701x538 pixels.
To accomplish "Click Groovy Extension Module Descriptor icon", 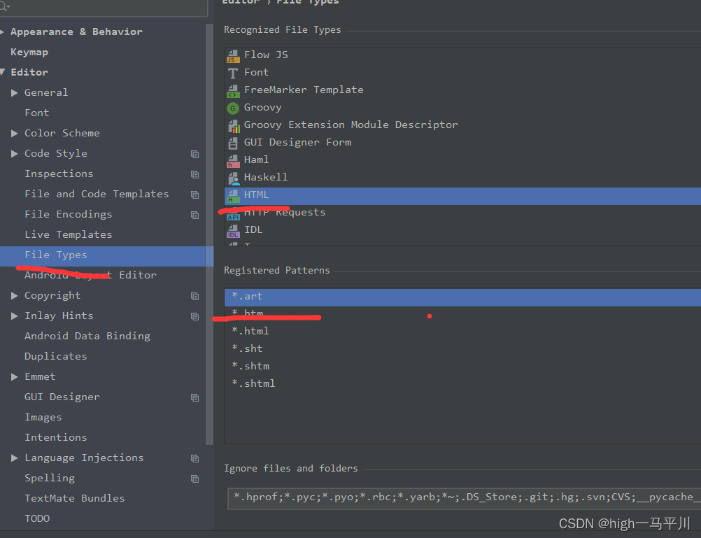I will tap(234, 126).
